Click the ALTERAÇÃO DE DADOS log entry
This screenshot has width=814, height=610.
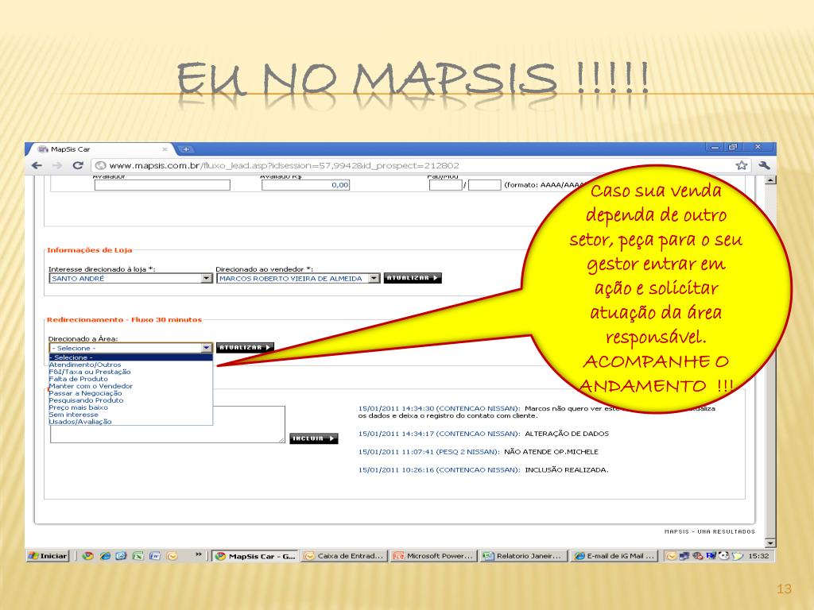483,434
